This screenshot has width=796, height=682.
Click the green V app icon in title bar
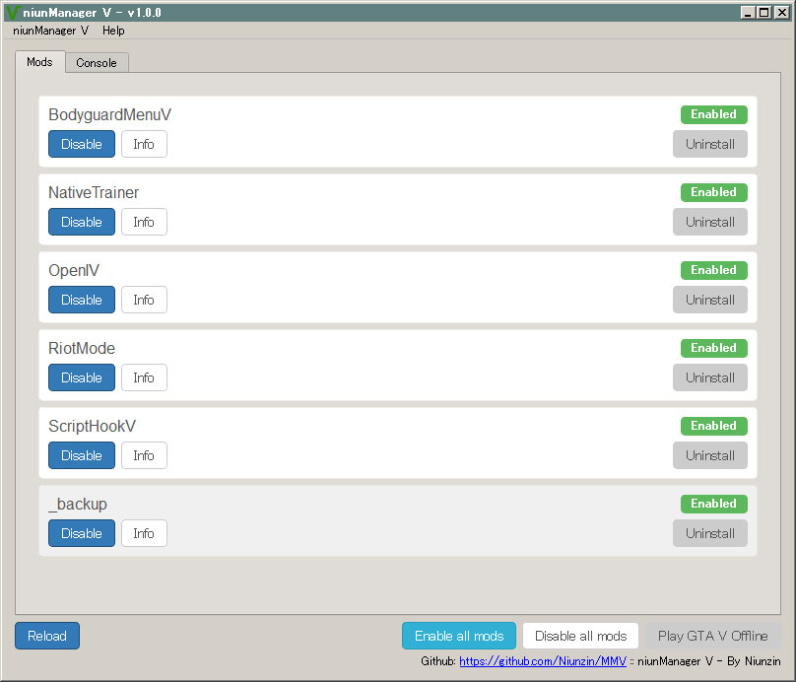coord(13,12)
